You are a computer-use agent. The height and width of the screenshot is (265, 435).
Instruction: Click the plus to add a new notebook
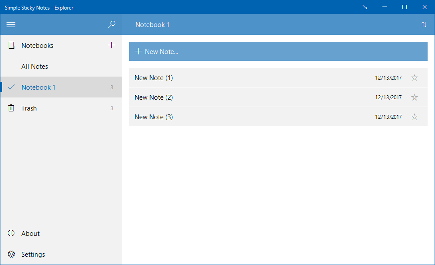112,45
